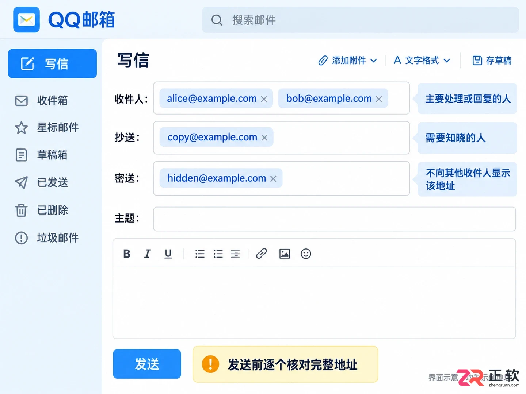Remove alice@example.com from recipients
The height and width of the screenshot is (394, 526).
coord(264,99)
